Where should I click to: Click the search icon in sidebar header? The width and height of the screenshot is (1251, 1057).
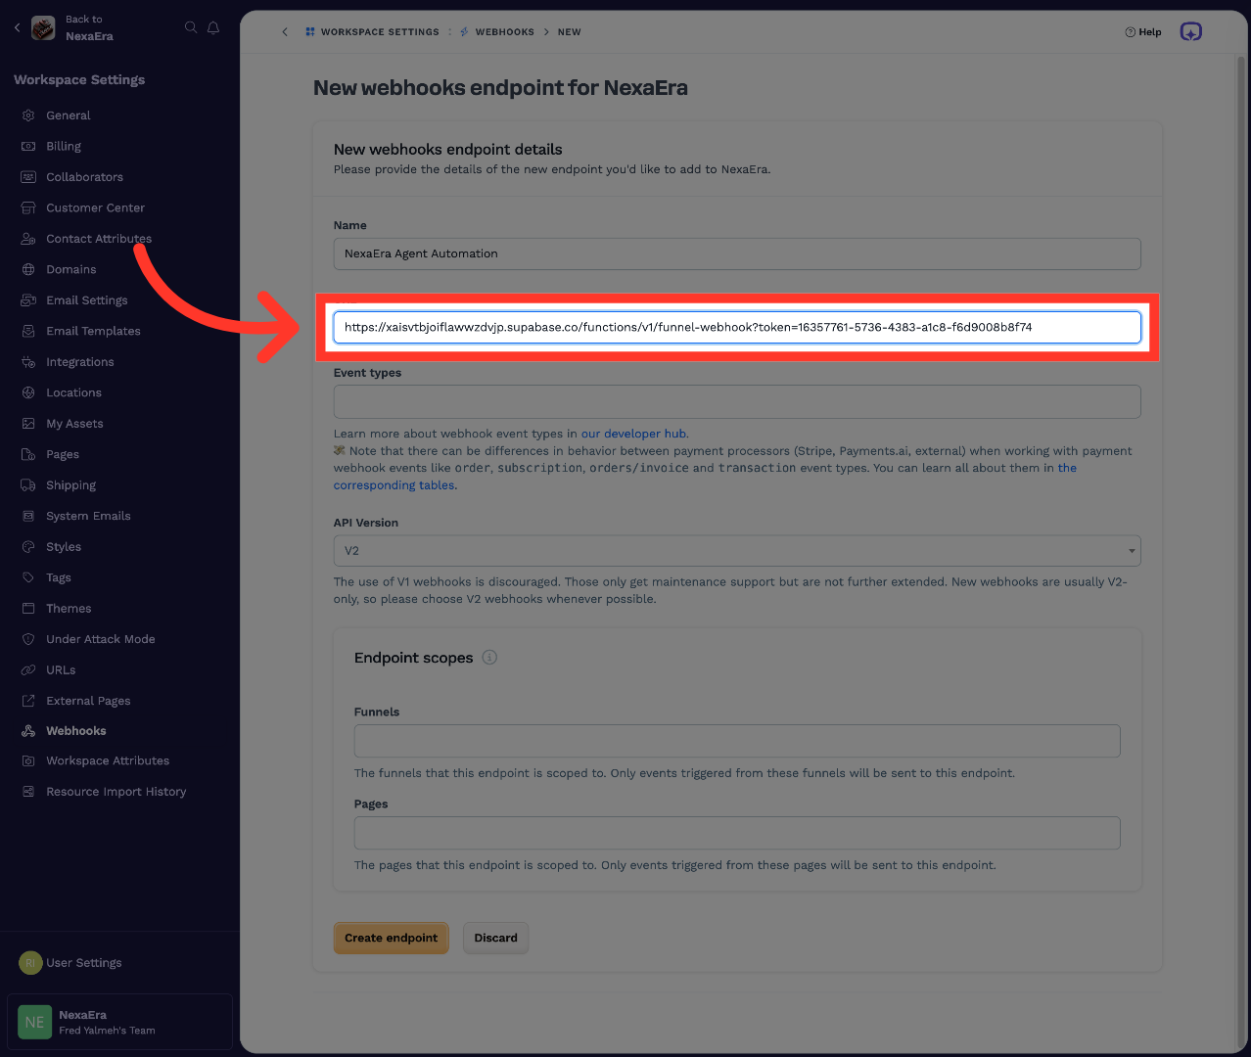point(191,27)
